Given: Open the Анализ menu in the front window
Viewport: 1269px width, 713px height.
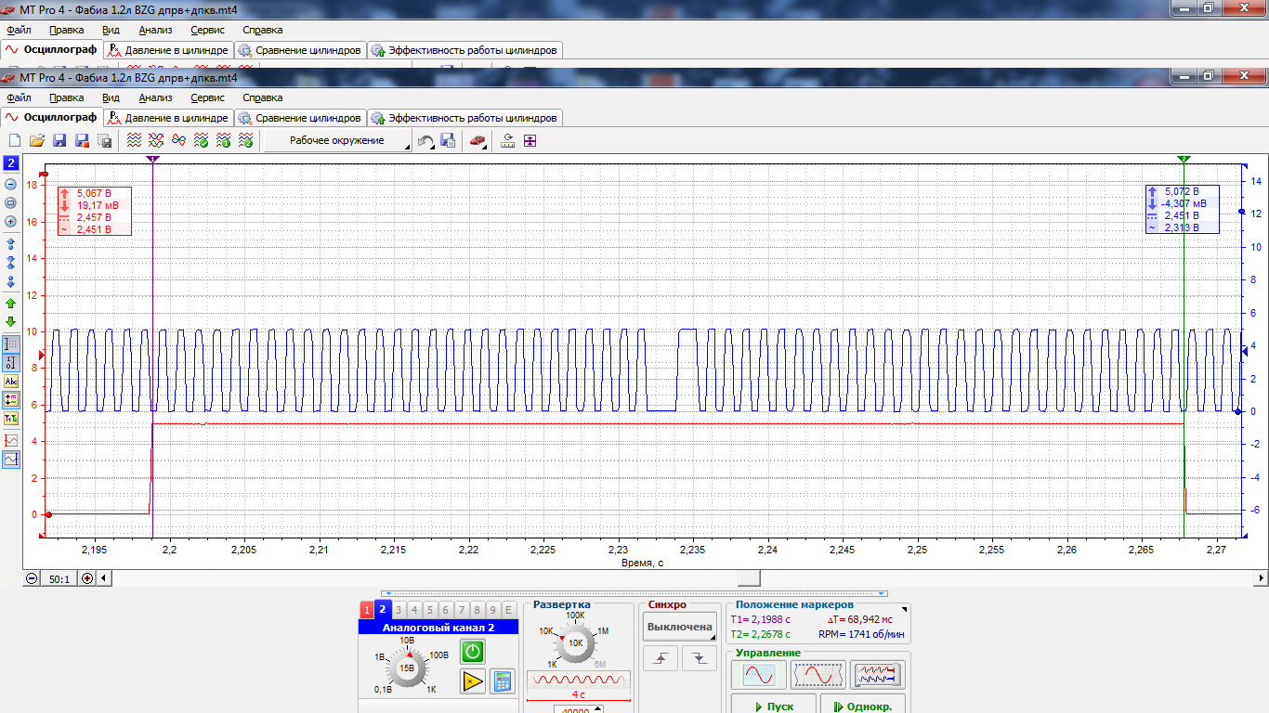Looking at the screenshot, I should coord(155,97).
